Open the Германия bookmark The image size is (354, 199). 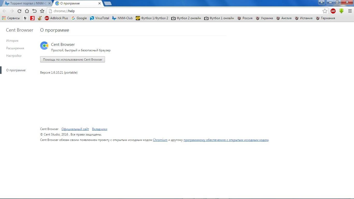[325, 18]
